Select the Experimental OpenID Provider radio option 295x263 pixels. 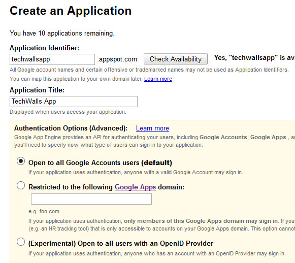click(x=21, y=242)
